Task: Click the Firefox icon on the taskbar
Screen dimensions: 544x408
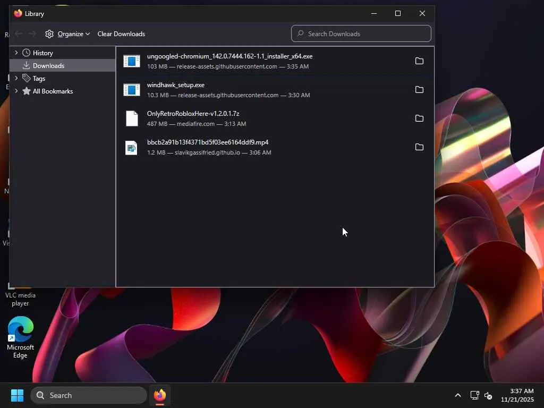Action: (159, 395)
